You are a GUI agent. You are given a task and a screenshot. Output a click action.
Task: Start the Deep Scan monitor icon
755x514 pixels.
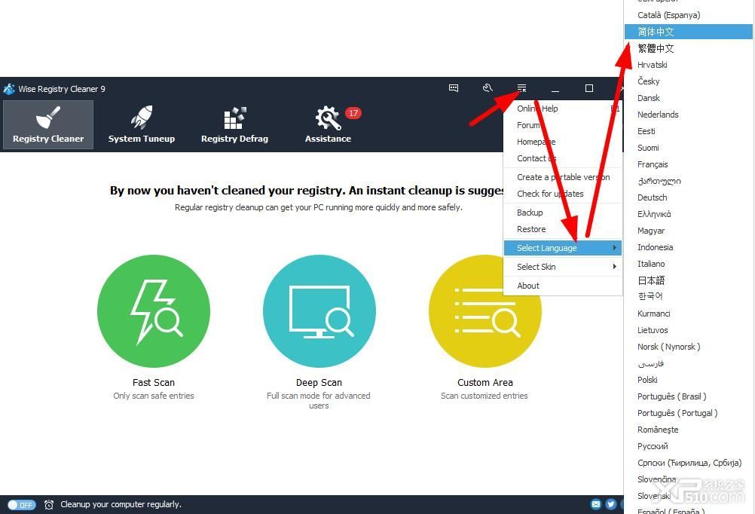[319, 311]
